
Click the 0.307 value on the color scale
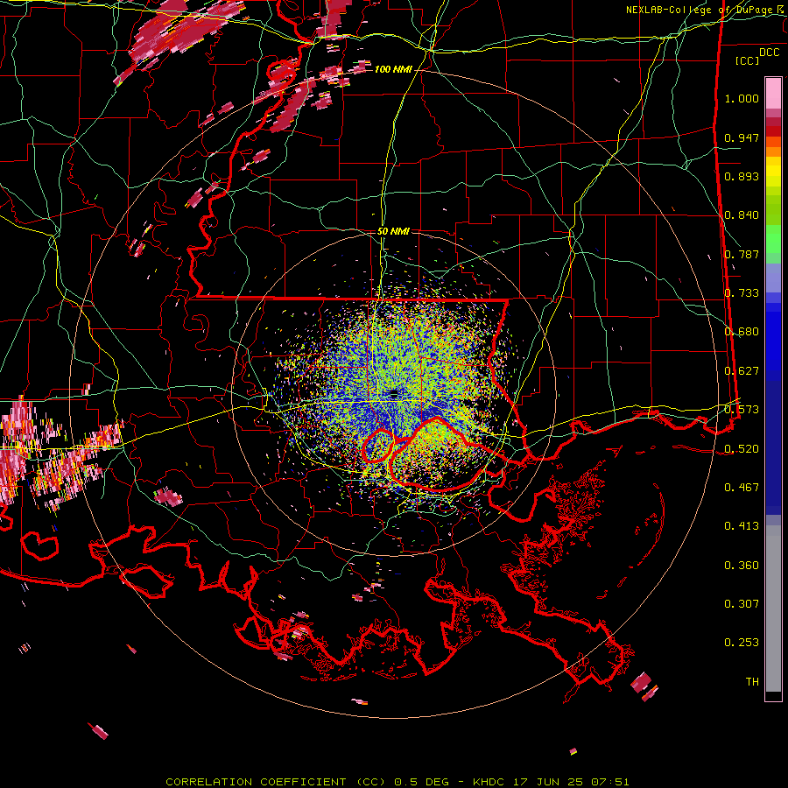tap(742, 604)
